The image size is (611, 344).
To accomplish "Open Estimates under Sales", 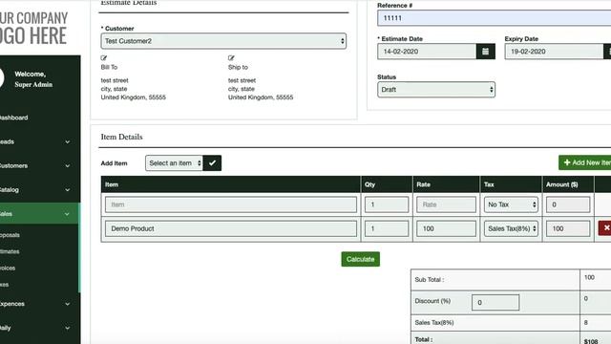I will point(10,251).
